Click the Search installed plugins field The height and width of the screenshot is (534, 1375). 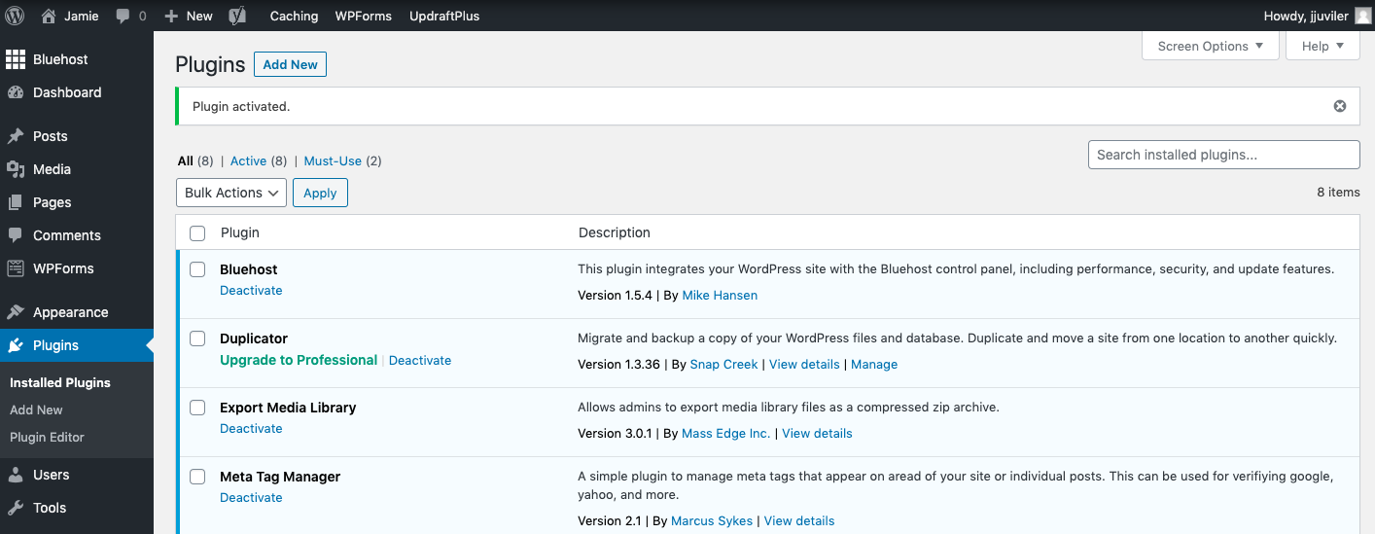(1222, 155)
